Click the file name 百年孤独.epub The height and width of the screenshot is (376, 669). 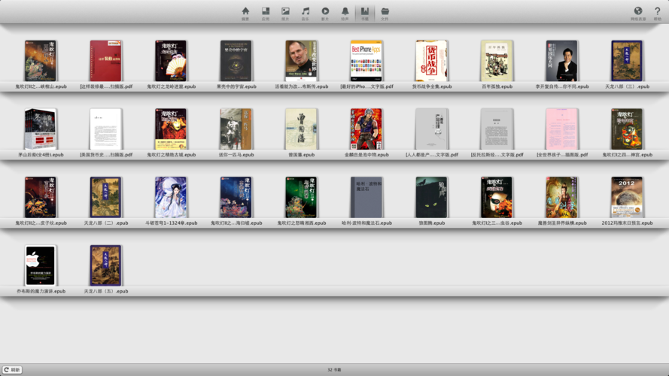point(497,86)
